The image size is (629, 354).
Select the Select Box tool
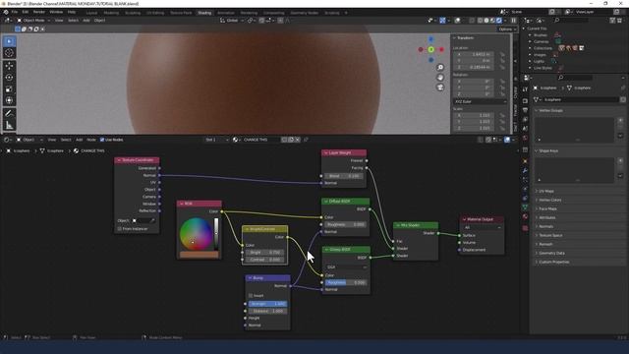click(x=9, y=41)
